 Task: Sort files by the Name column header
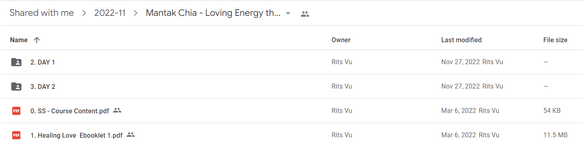19,40
